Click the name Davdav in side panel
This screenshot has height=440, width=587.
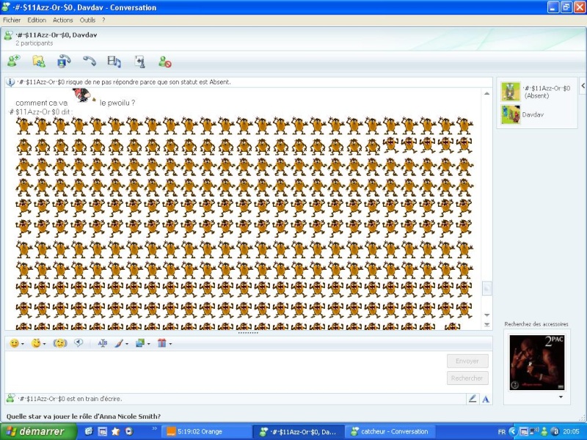point(533,114)
